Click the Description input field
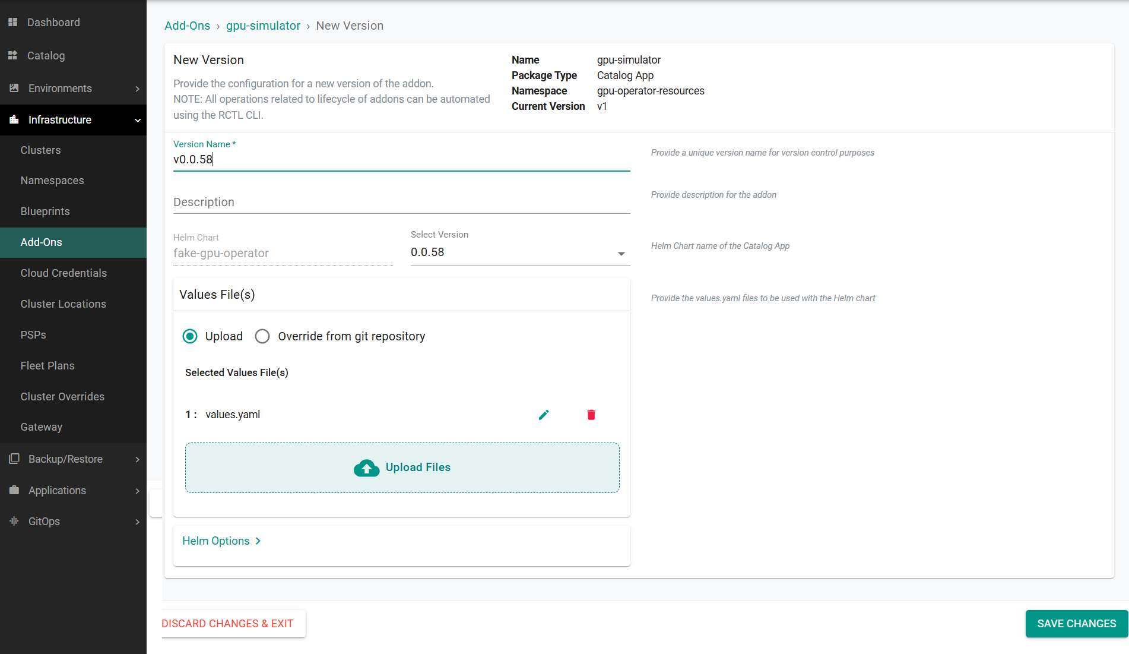This screenshot has height=654, width=1129. [x=401, y=202]
